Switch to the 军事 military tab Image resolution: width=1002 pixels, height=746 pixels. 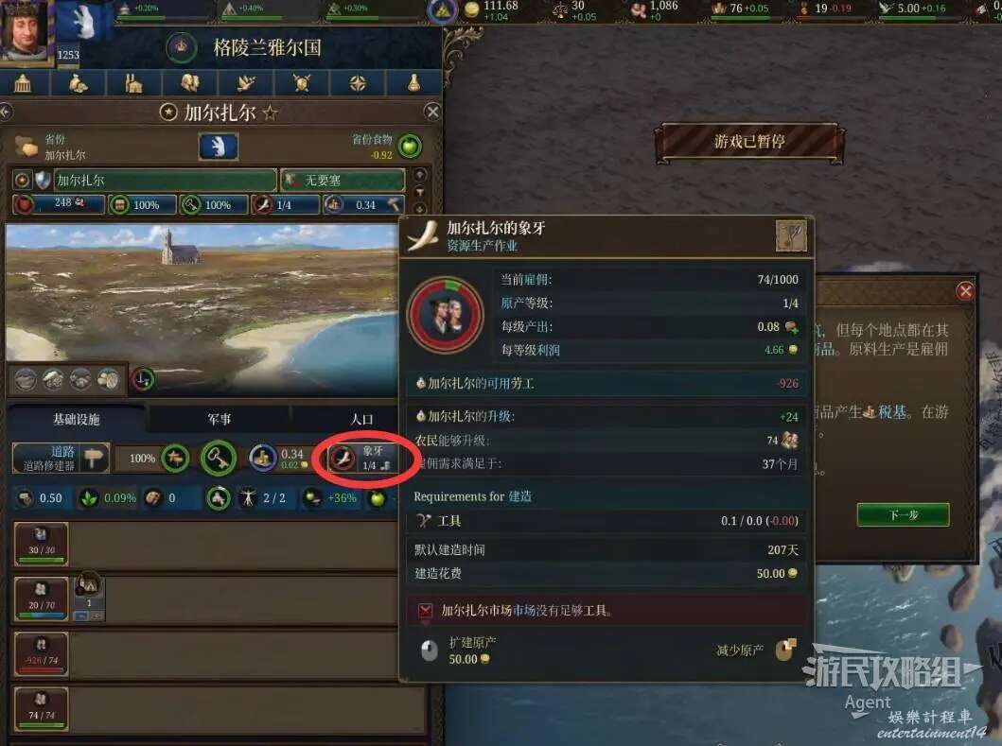(x=220, y=419)
